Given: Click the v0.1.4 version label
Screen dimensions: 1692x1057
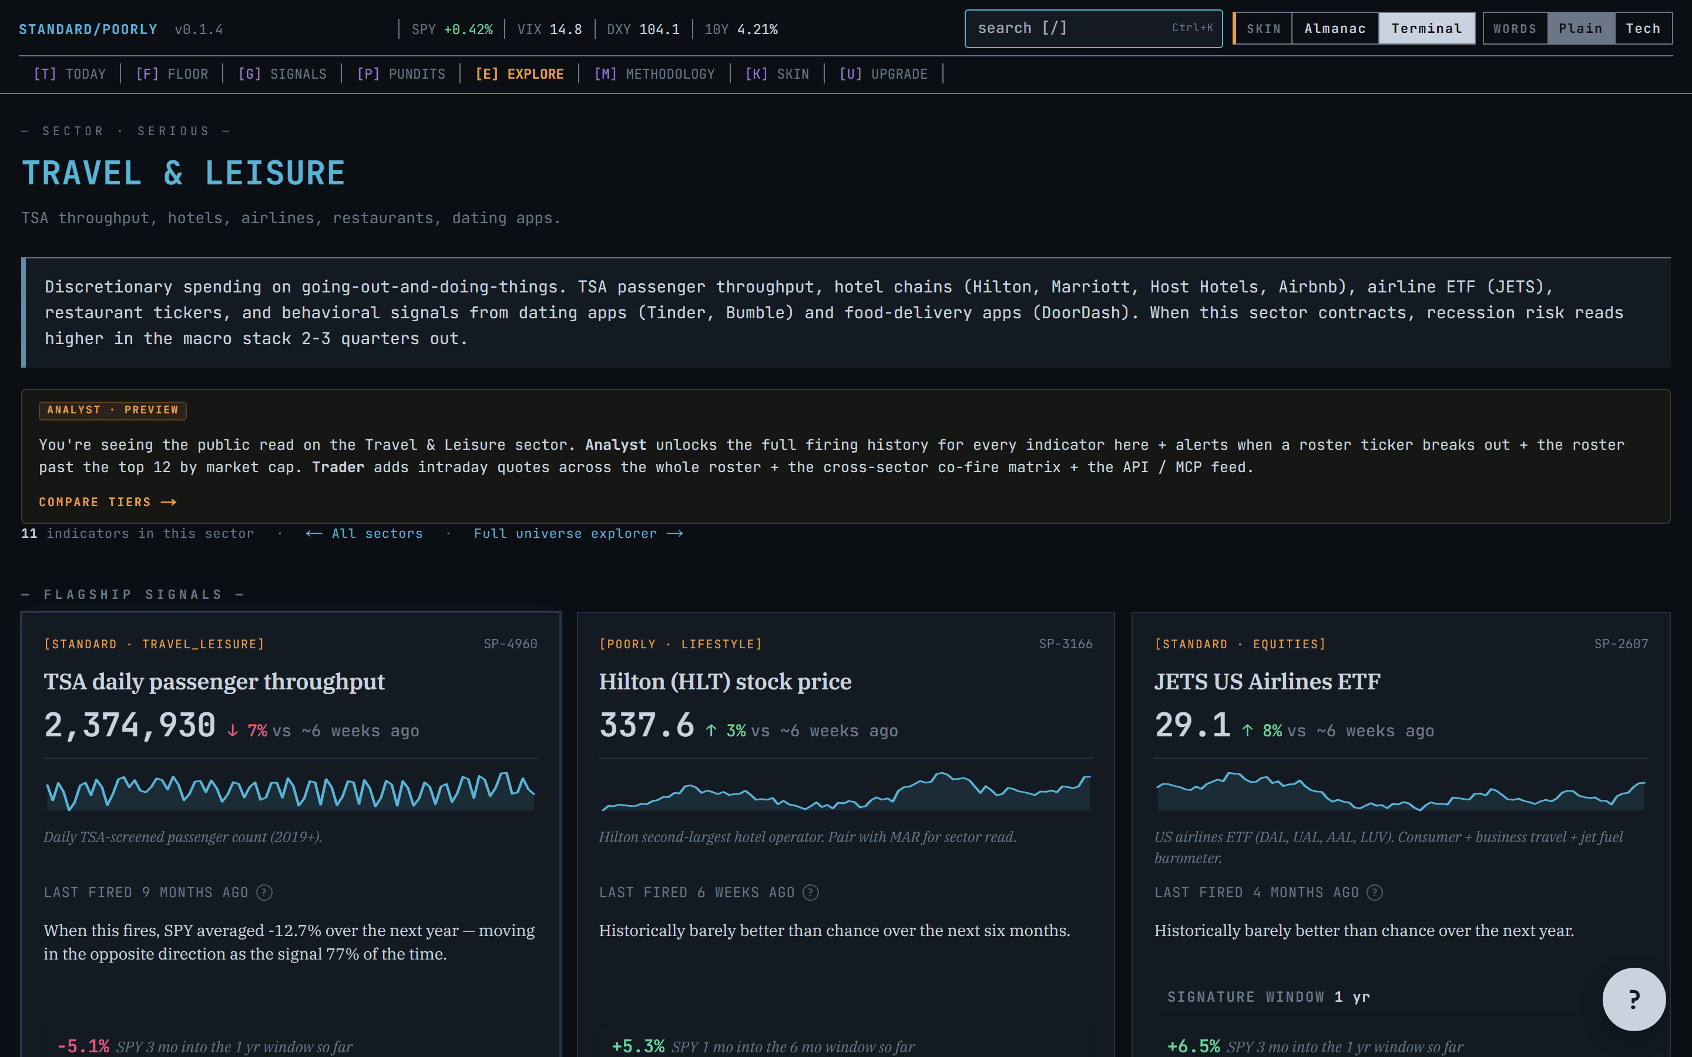Looking at the screenshot, I should pyautogui.click(x=199, y=29).
